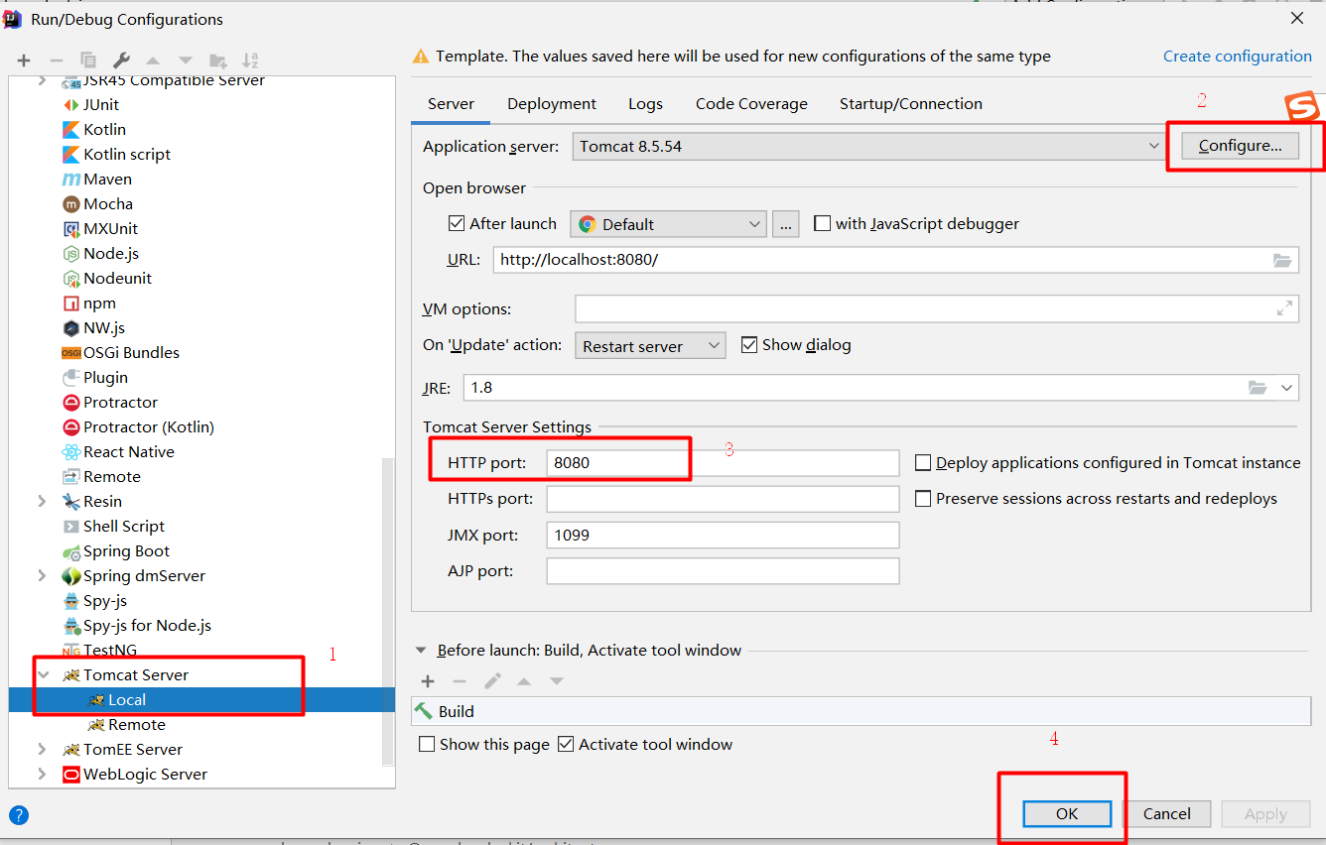Select the Shell Script template icon

click(x=71, y=526)
